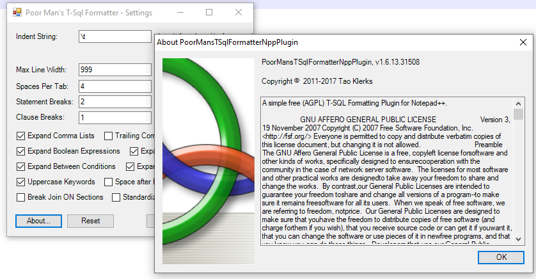
Task: Click the license scrollbar up arrow
Action: tap(519, 104)
